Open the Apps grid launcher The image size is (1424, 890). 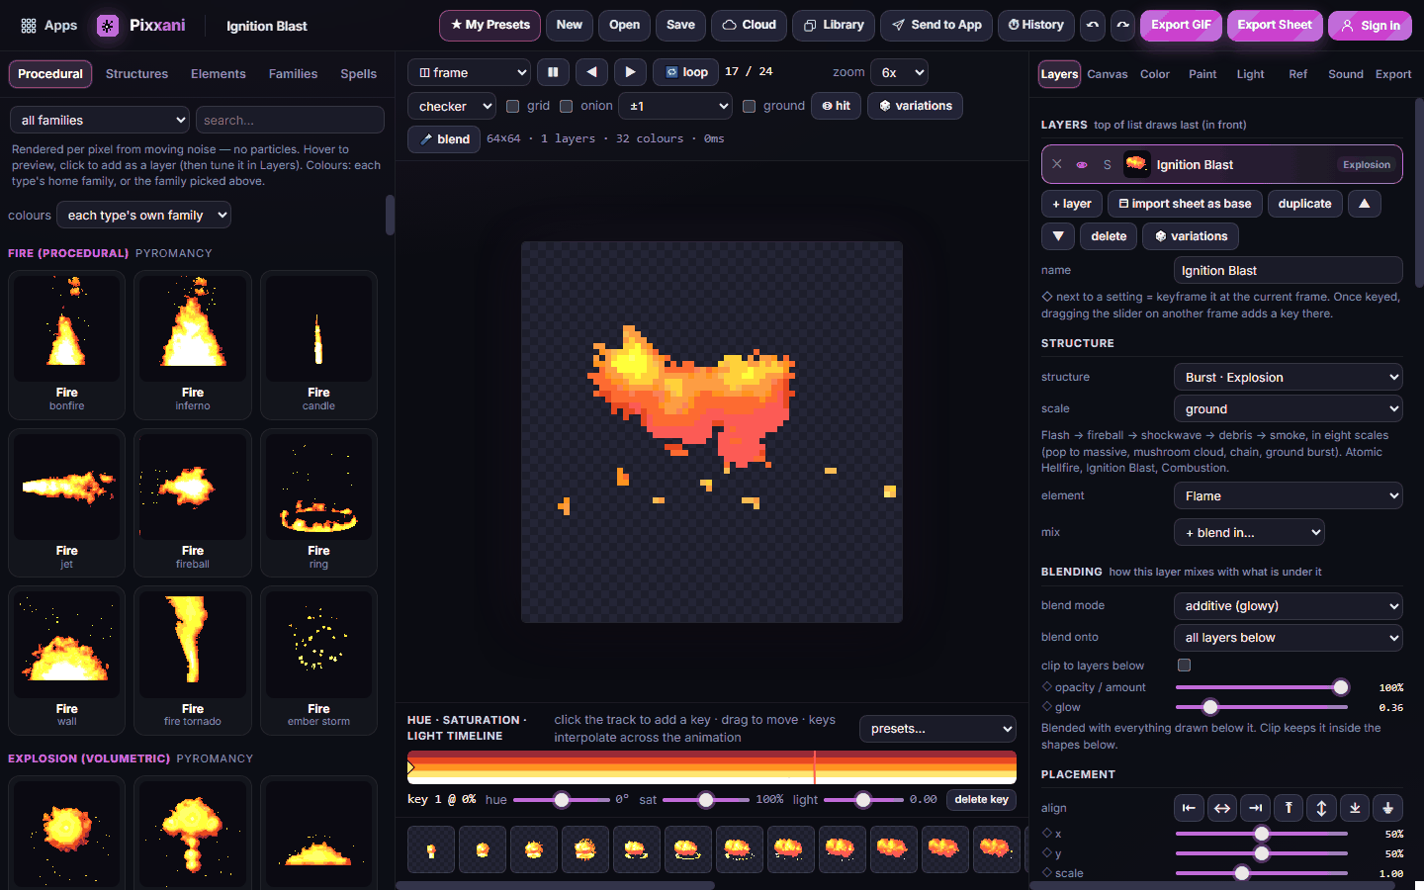coord(48,26)
